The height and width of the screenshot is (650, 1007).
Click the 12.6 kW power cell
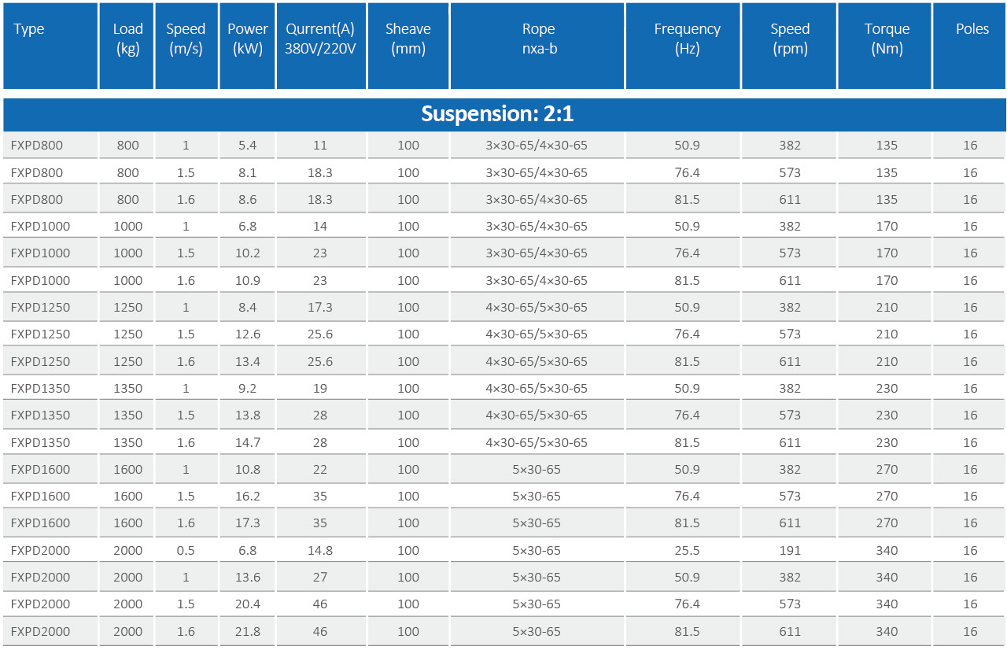(248, 334)
